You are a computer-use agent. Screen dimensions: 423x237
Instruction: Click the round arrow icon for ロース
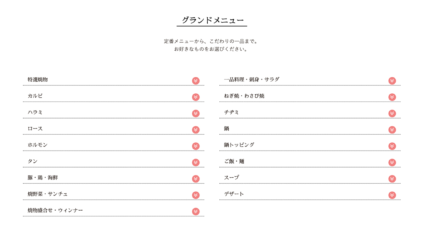pyautogui.click(x=196, y=130)
